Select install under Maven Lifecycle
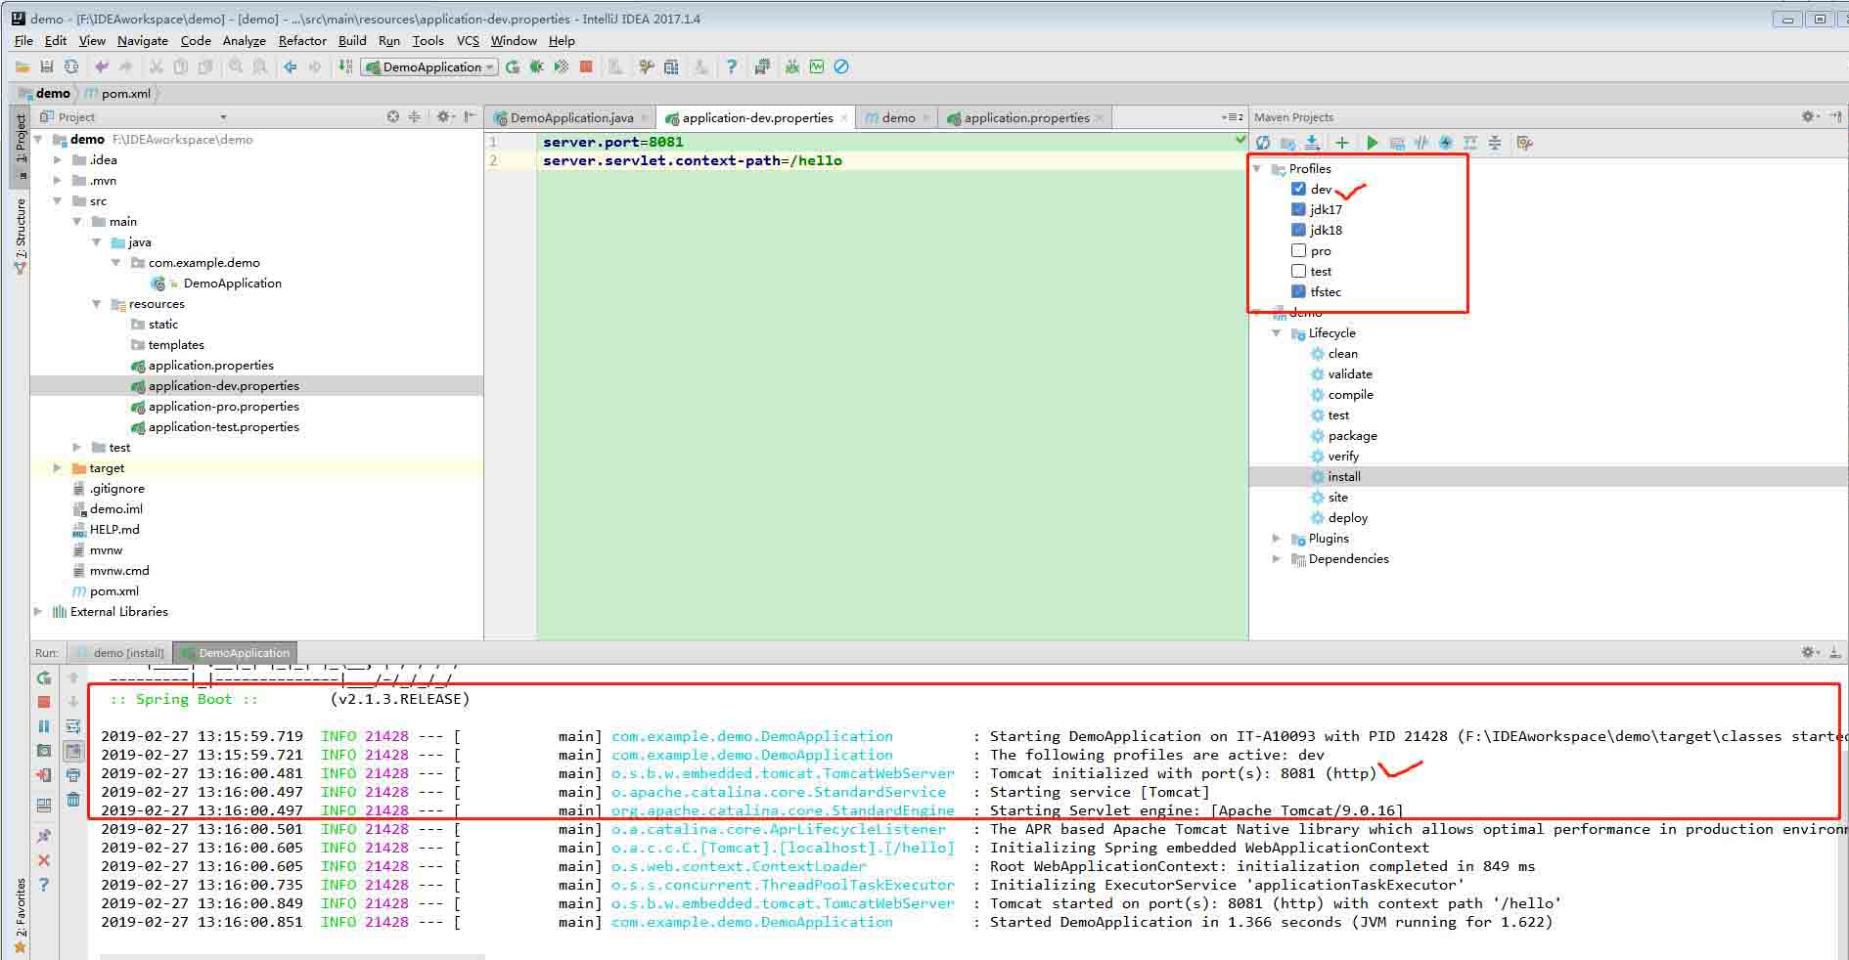1849x960 pixels. [x=1344, y=476]
